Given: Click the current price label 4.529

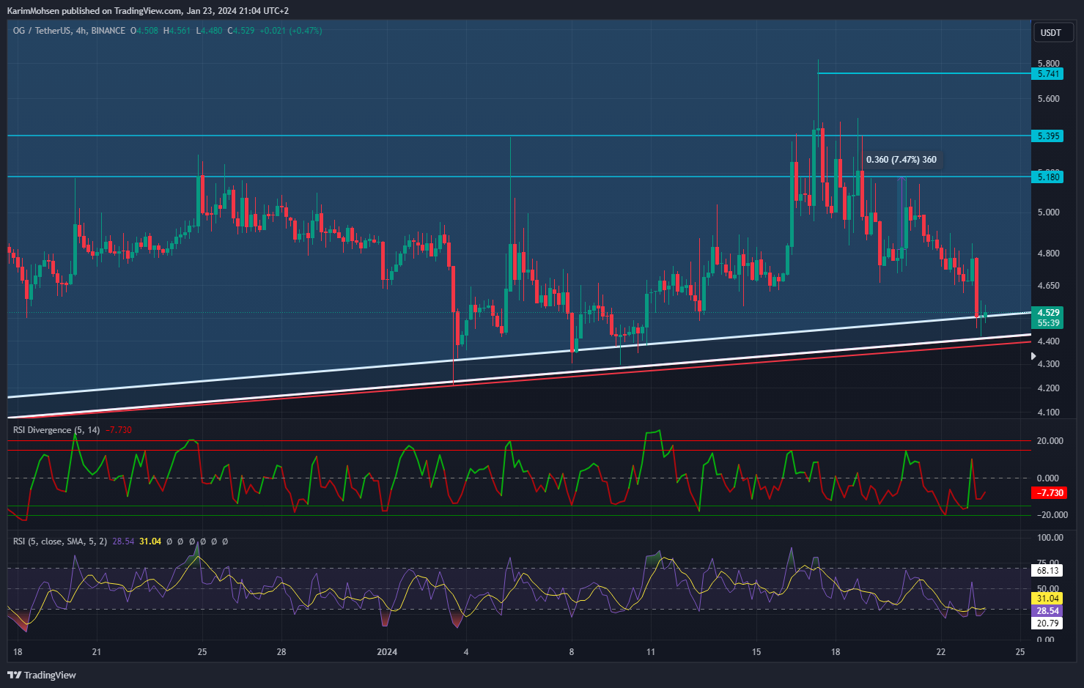Looking at the screenshot, I should 1047,313.
